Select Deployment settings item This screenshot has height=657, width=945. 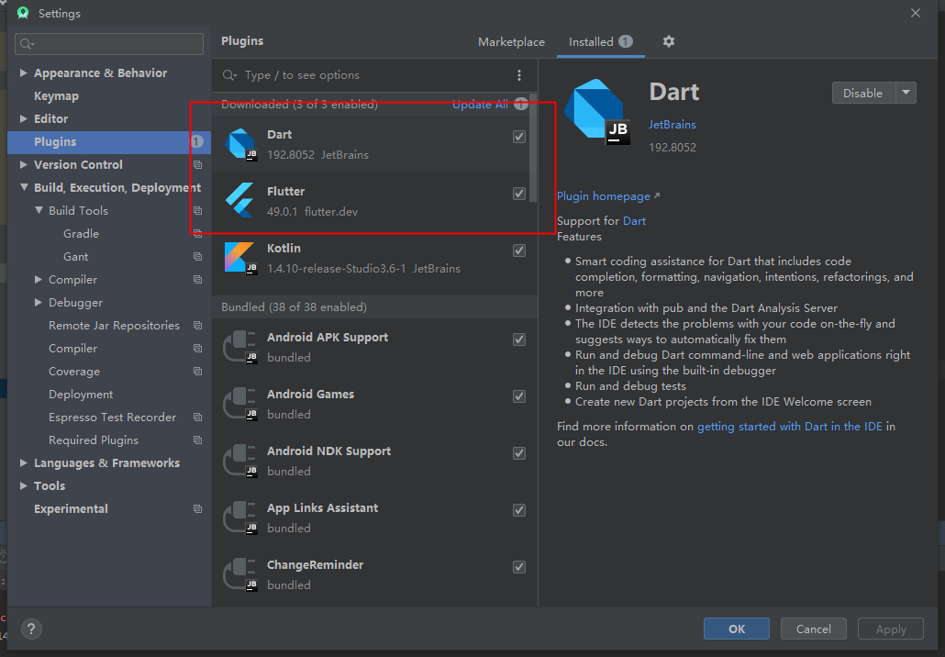(x=81, y=395)
